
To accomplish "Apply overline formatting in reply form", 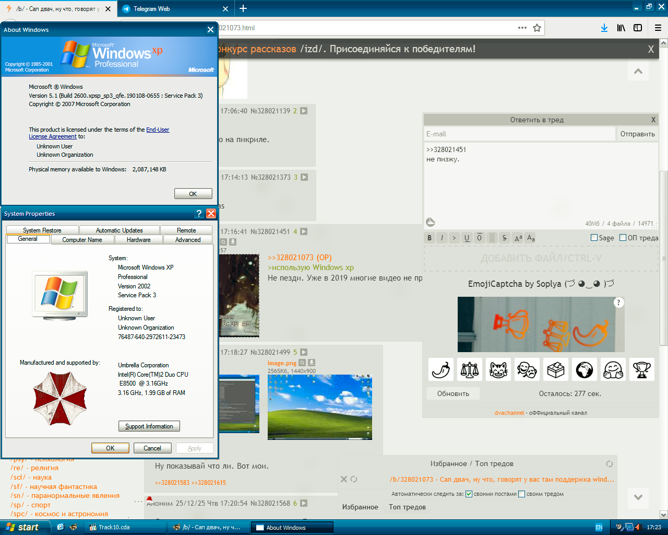I will coord(479,238).
